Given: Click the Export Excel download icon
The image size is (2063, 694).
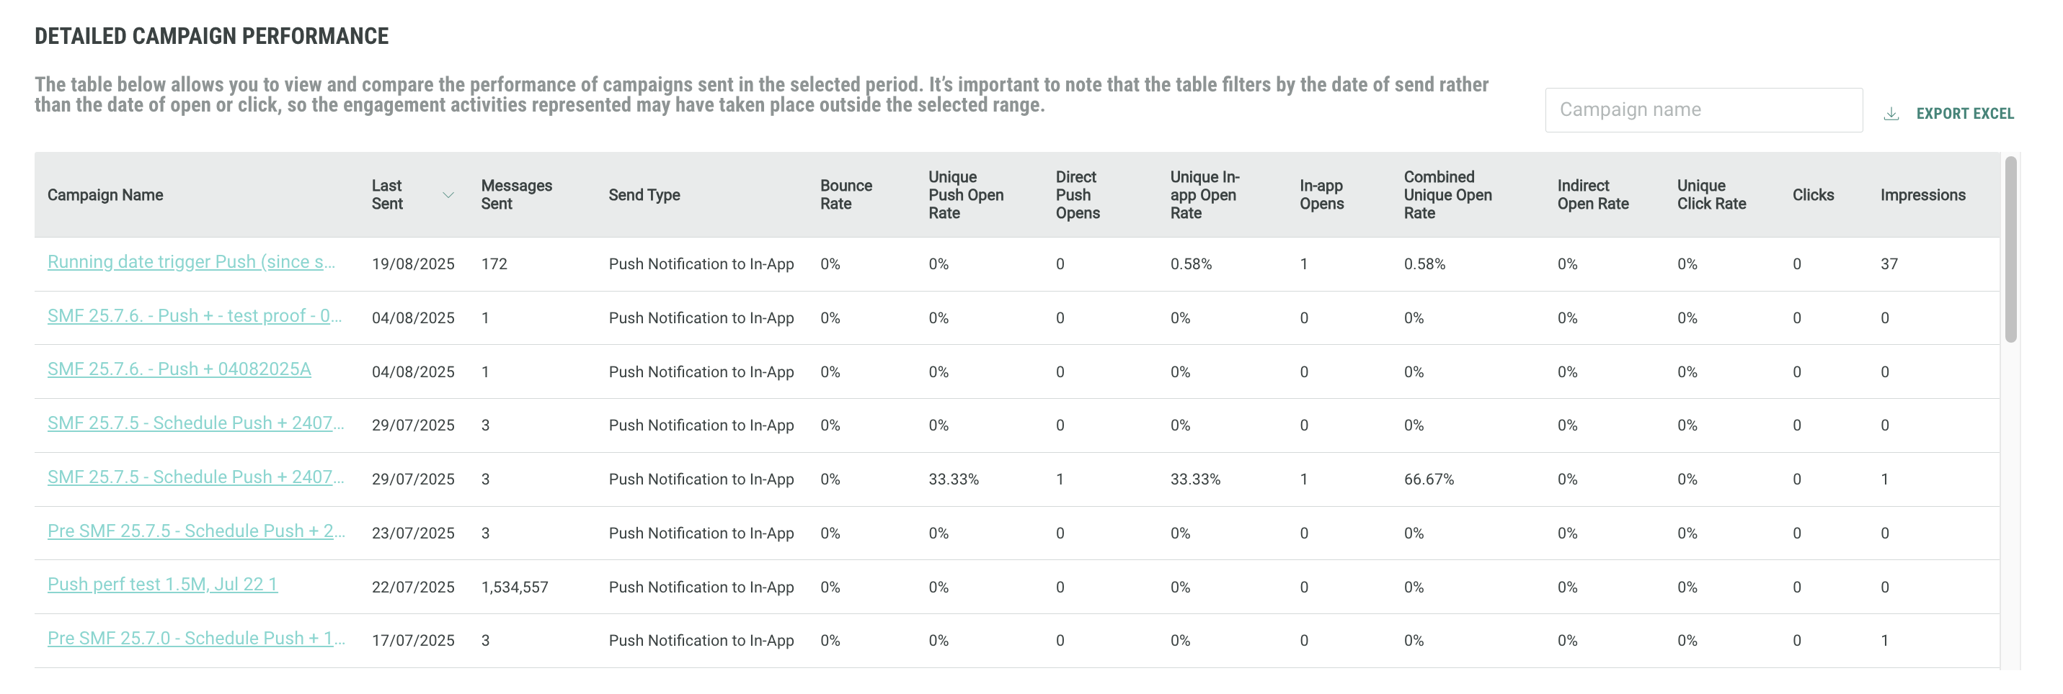Looking at the screenshot, I should 1891,114.
